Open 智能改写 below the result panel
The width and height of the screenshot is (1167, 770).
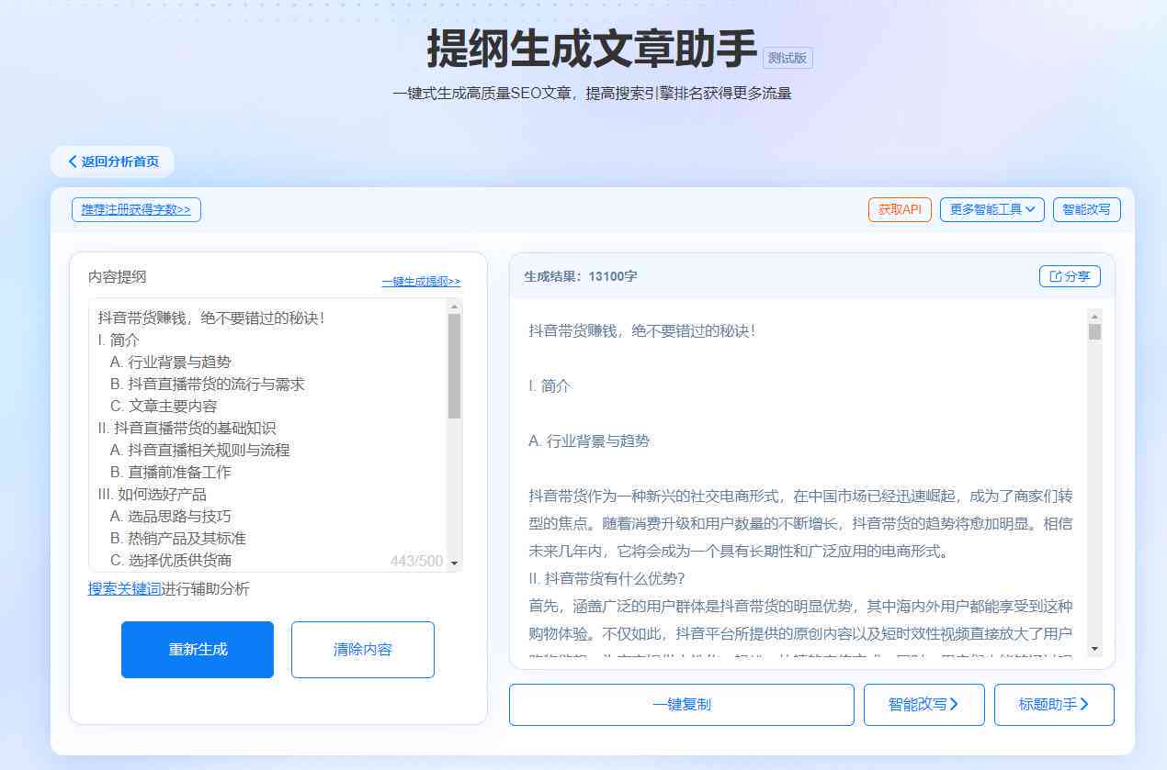923,705
